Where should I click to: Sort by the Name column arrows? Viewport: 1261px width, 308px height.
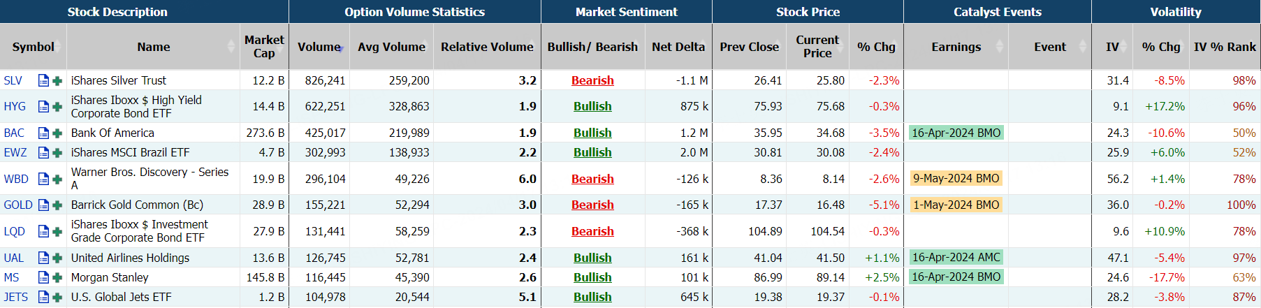click(x=231, y=47)
